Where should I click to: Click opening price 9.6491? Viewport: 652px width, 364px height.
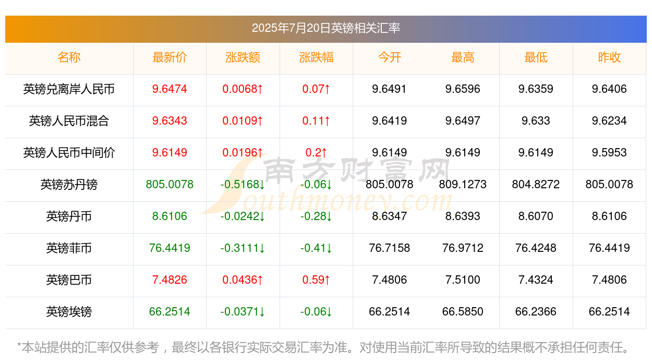[390, 89]
